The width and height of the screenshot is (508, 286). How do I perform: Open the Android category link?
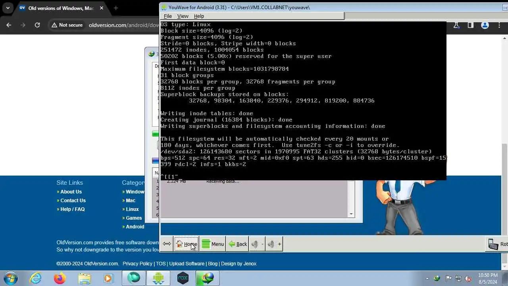tap(135, 227)
